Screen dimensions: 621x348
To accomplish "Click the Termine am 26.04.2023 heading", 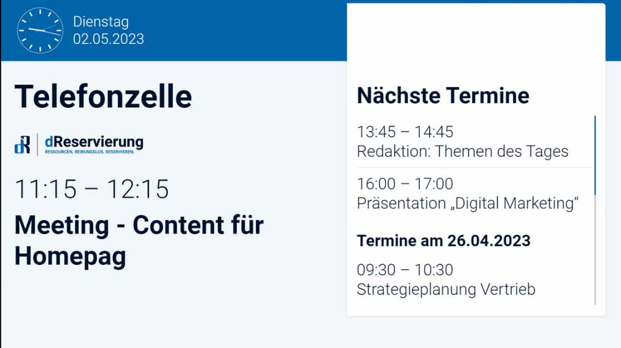I will click(443, 241).
